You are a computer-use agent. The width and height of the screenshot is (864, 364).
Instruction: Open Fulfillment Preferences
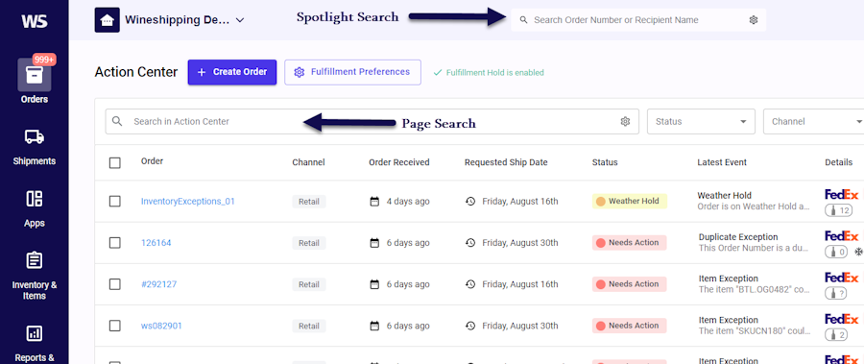pos(352,72)
